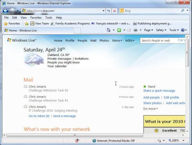The width and height of the screenshot is (192, 145).
Task: Expand the More navigation dropdown
Action: click(x=117, y=41)
